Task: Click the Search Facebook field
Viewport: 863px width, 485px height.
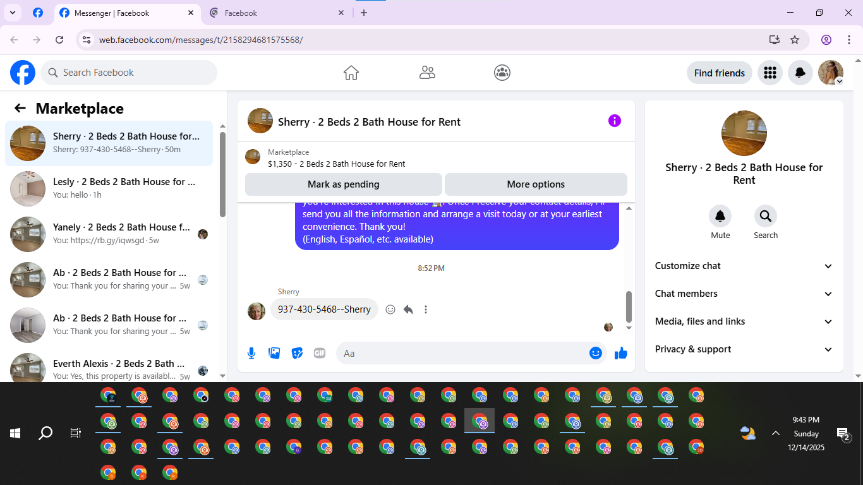Action: click(x=129, y=73)
